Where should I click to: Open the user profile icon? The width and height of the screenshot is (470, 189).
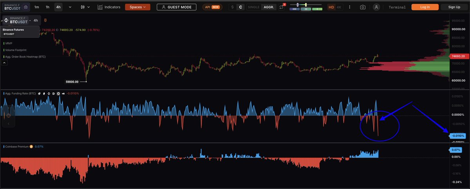coord(376,7)
